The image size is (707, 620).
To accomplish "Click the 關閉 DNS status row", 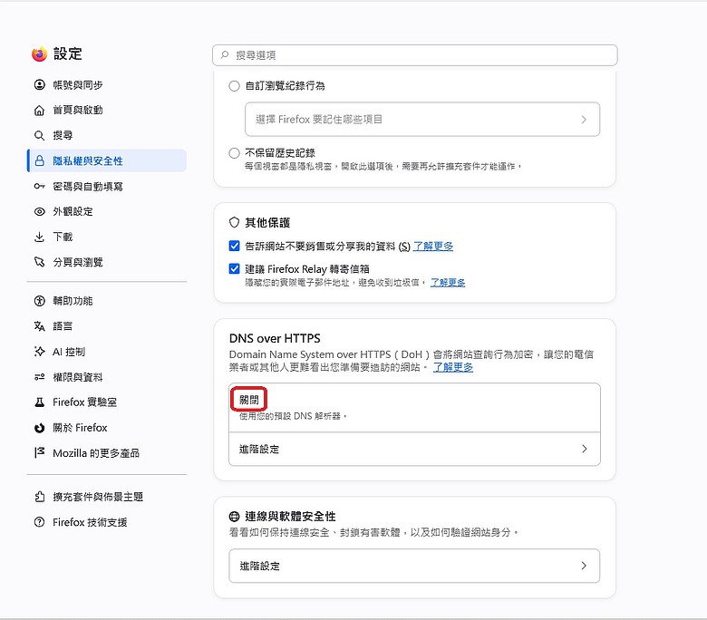I will (x=414, y=408).
